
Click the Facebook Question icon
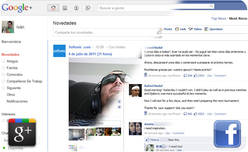point(206,29)
